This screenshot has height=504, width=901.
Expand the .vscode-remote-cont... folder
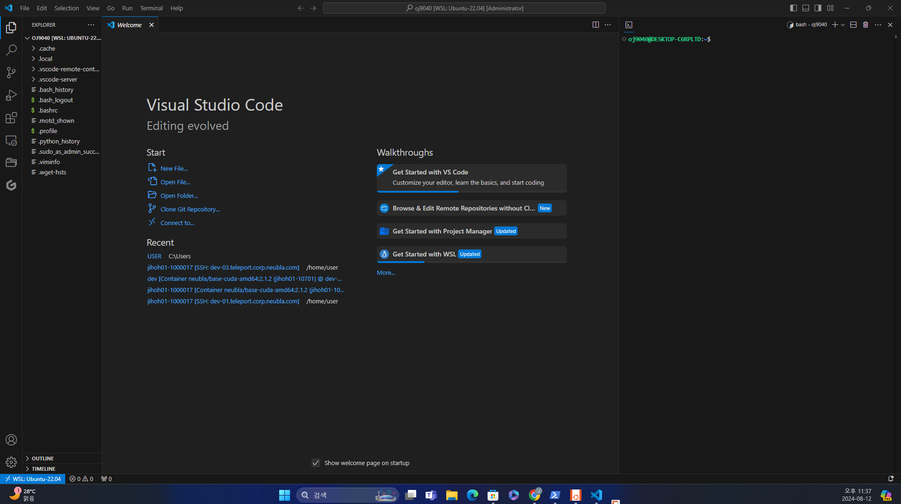tap(62, 69)
